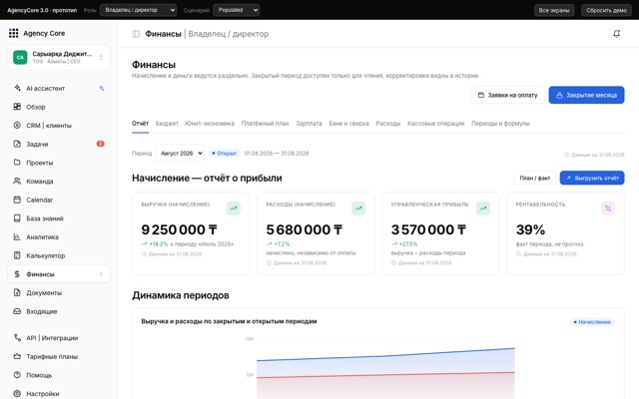Expand the Финансы sidebar chevron
Image resolution: width=639 pixels, height=399 pixels.
coord(101,274)
